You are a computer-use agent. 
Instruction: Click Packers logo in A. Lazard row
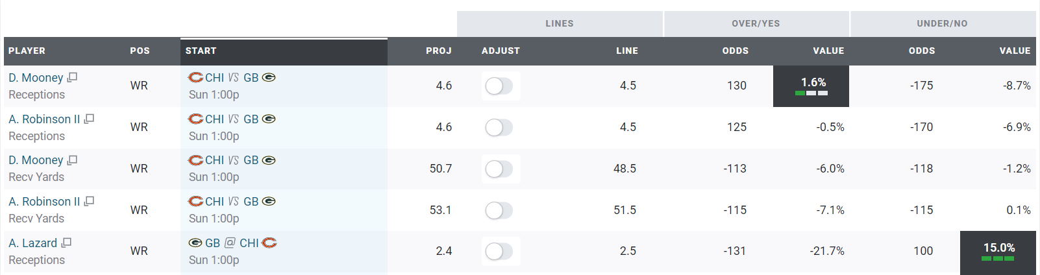tap(195, 243)
